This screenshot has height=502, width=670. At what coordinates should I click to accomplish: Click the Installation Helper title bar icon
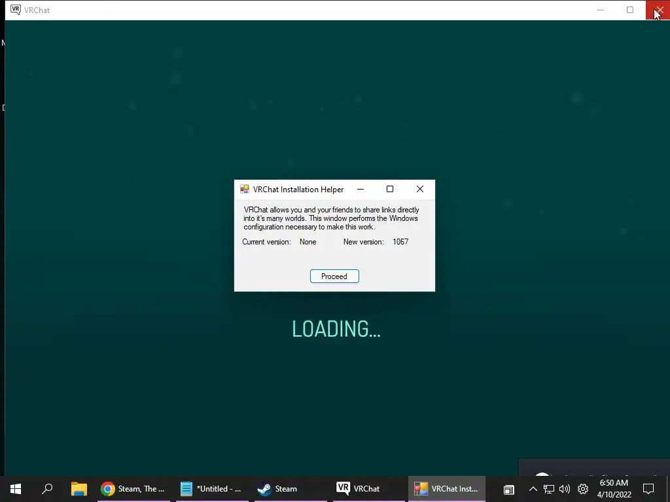coord(245,189)
